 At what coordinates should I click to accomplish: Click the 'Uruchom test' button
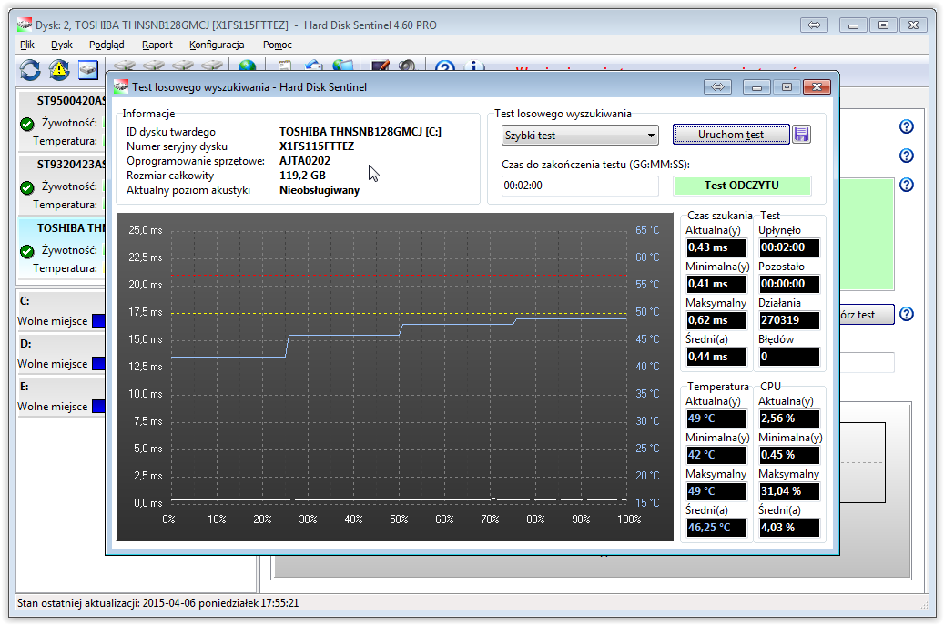pyautogui.click(x=731, y=135)
